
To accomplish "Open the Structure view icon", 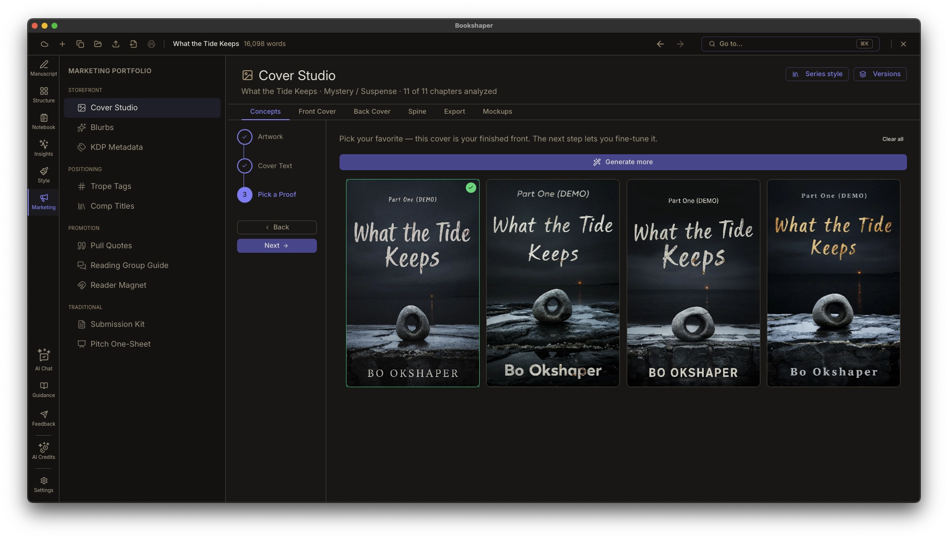I will (x=44, y=95).
